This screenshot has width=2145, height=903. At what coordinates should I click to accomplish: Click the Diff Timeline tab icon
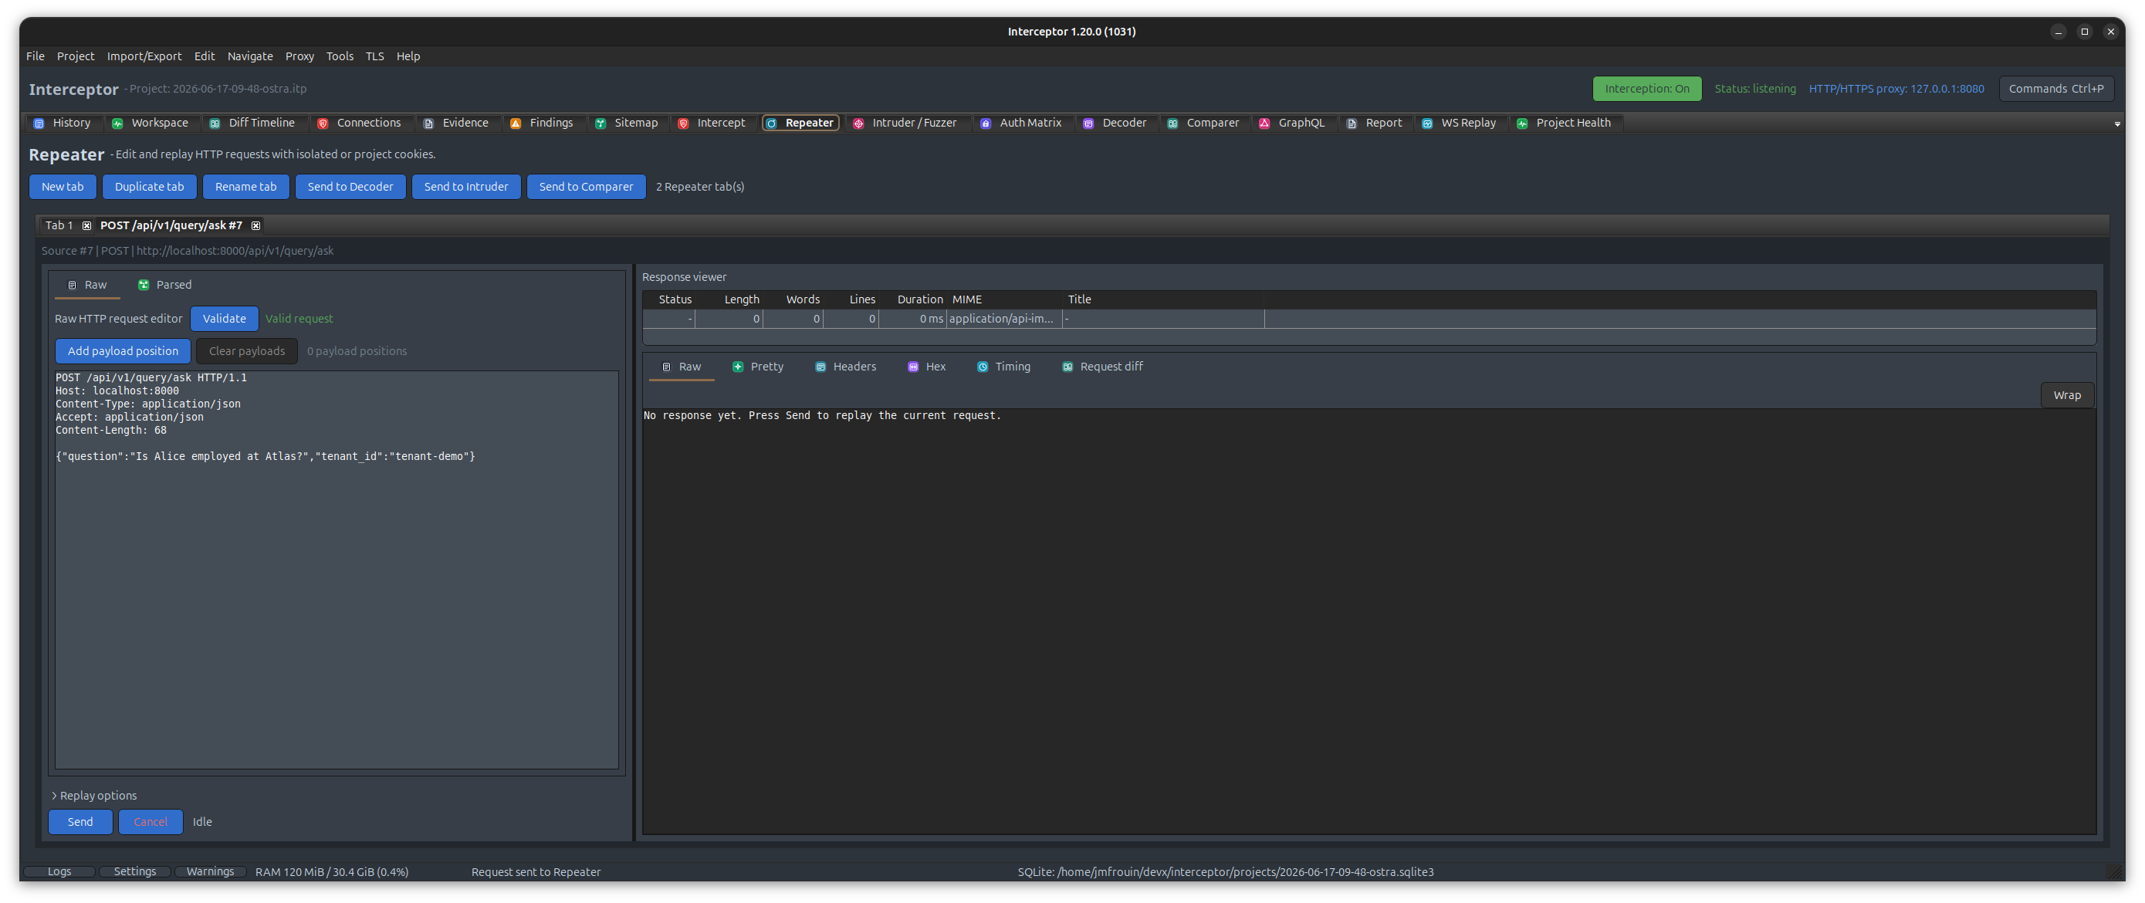coord(215,123)
